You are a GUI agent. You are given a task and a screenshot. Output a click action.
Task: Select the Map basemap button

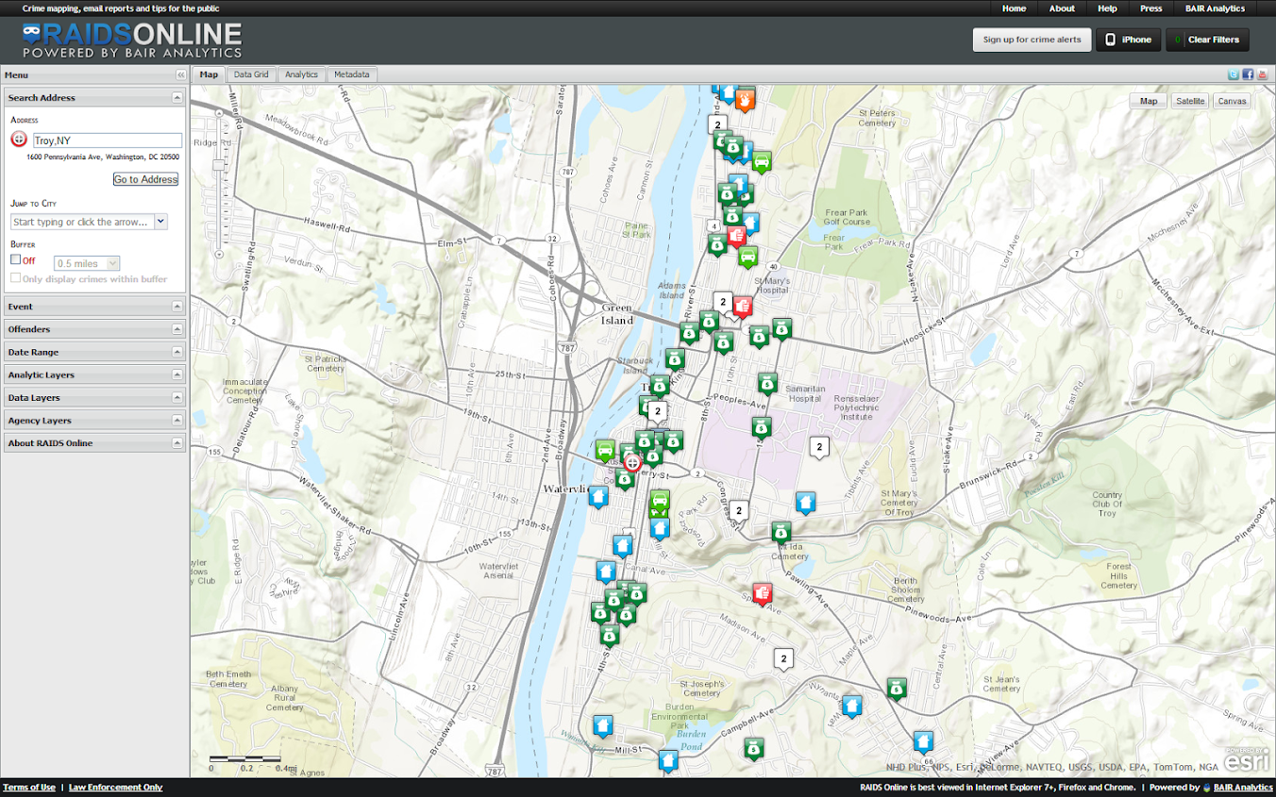coord(1149,101)
